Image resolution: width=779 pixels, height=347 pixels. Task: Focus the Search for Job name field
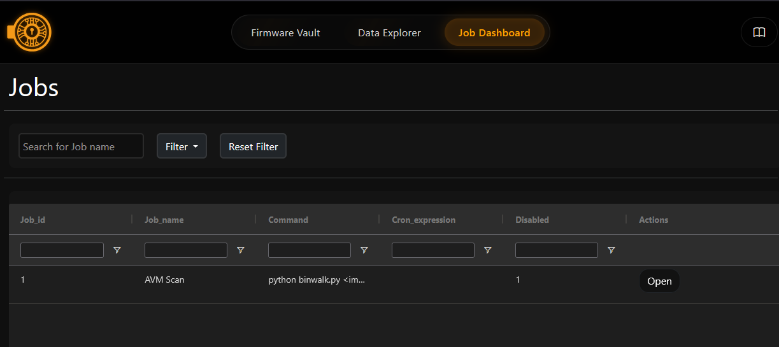tap(81, 146)
